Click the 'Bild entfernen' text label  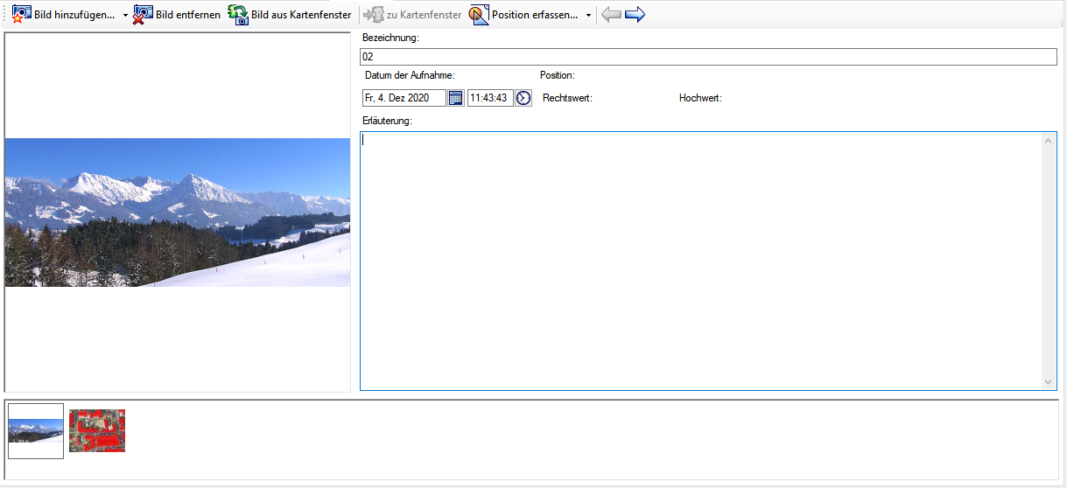(188, 15)
